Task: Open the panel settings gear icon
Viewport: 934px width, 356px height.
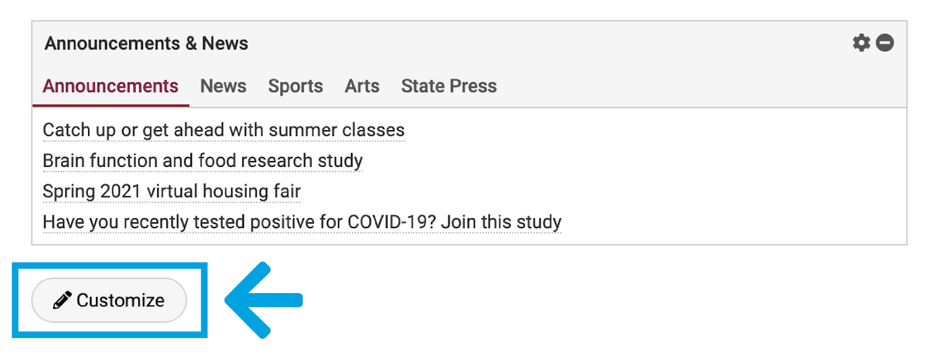Action: pos(861,43)
